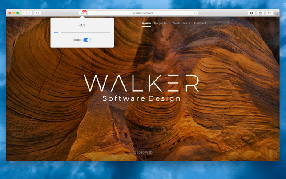This screenshot has width=286, height=179.
Task: Close the Safari window with the red button
Action: [x=10, y=13]
